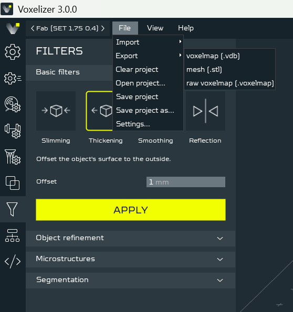Export as voxelmap (.vdb)

tap(230, 56)
